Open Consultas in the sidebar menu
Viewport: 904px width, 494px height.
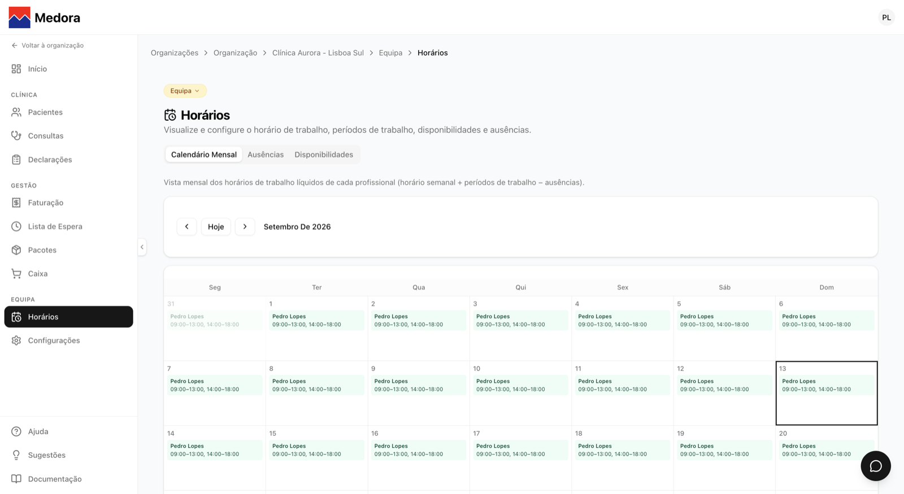69,136
